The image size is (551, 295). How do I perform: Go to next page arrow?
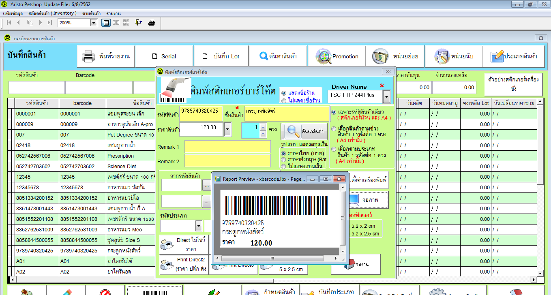click(40, 23)
